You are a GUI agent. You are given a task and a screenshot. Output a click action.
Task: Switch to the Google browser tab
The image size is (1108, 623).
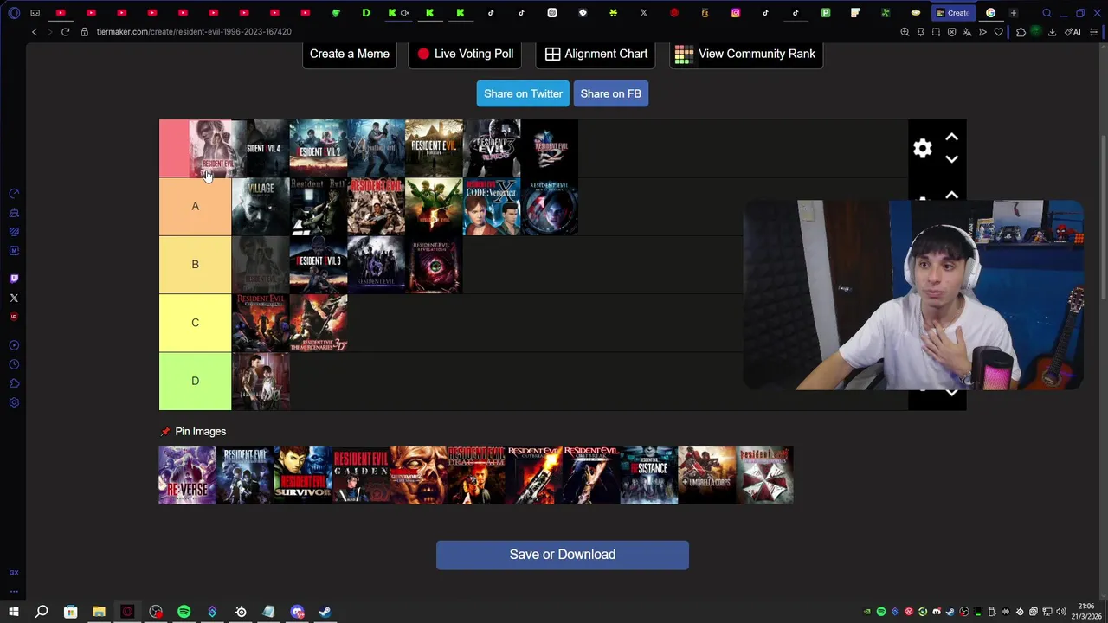click(991, 13)
